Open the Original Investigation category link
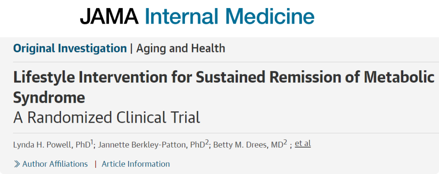The height and width of the screenshot is (174, 439). [x=70, y=48]
